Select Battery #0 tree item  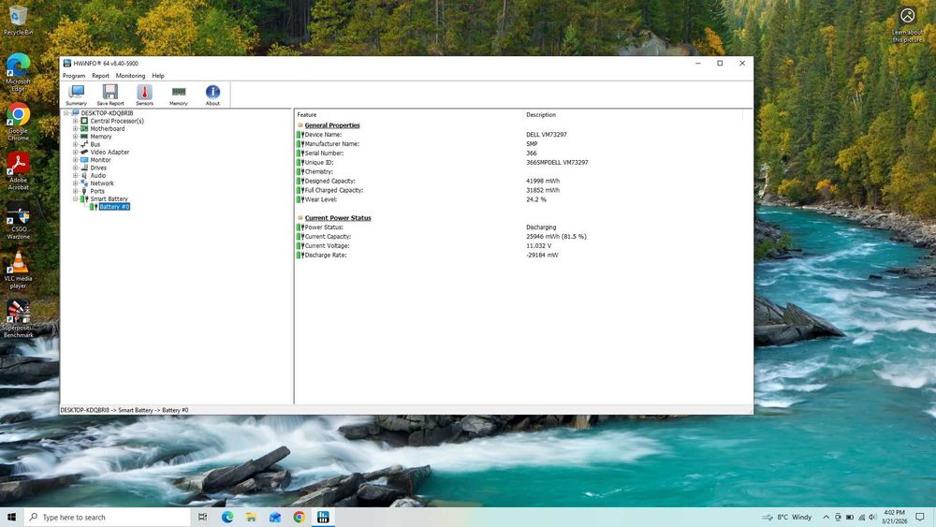point(114,207)
